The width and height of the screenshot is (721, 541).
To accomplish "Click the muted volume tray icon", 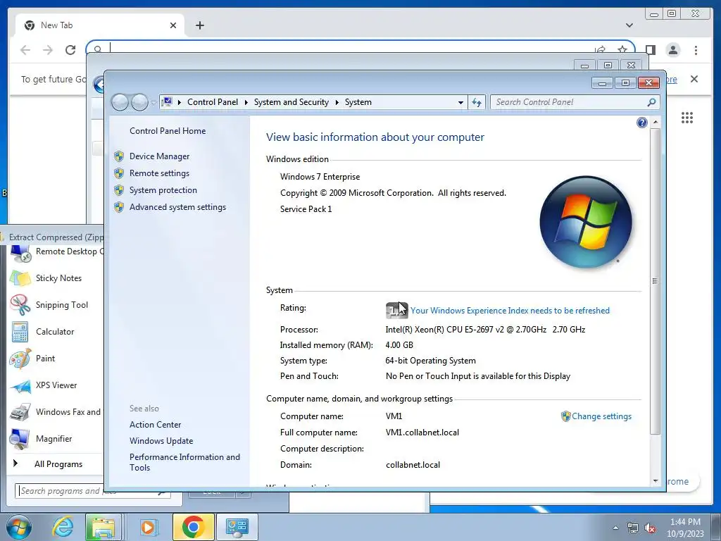I will pyautogui.click(x=650, y=528).
